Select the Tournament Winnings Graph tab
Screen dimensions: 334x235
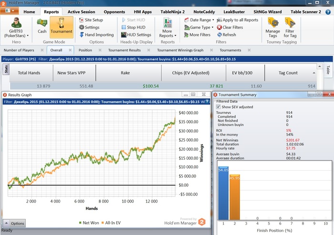pyautogui.click(x=180, y=50)
